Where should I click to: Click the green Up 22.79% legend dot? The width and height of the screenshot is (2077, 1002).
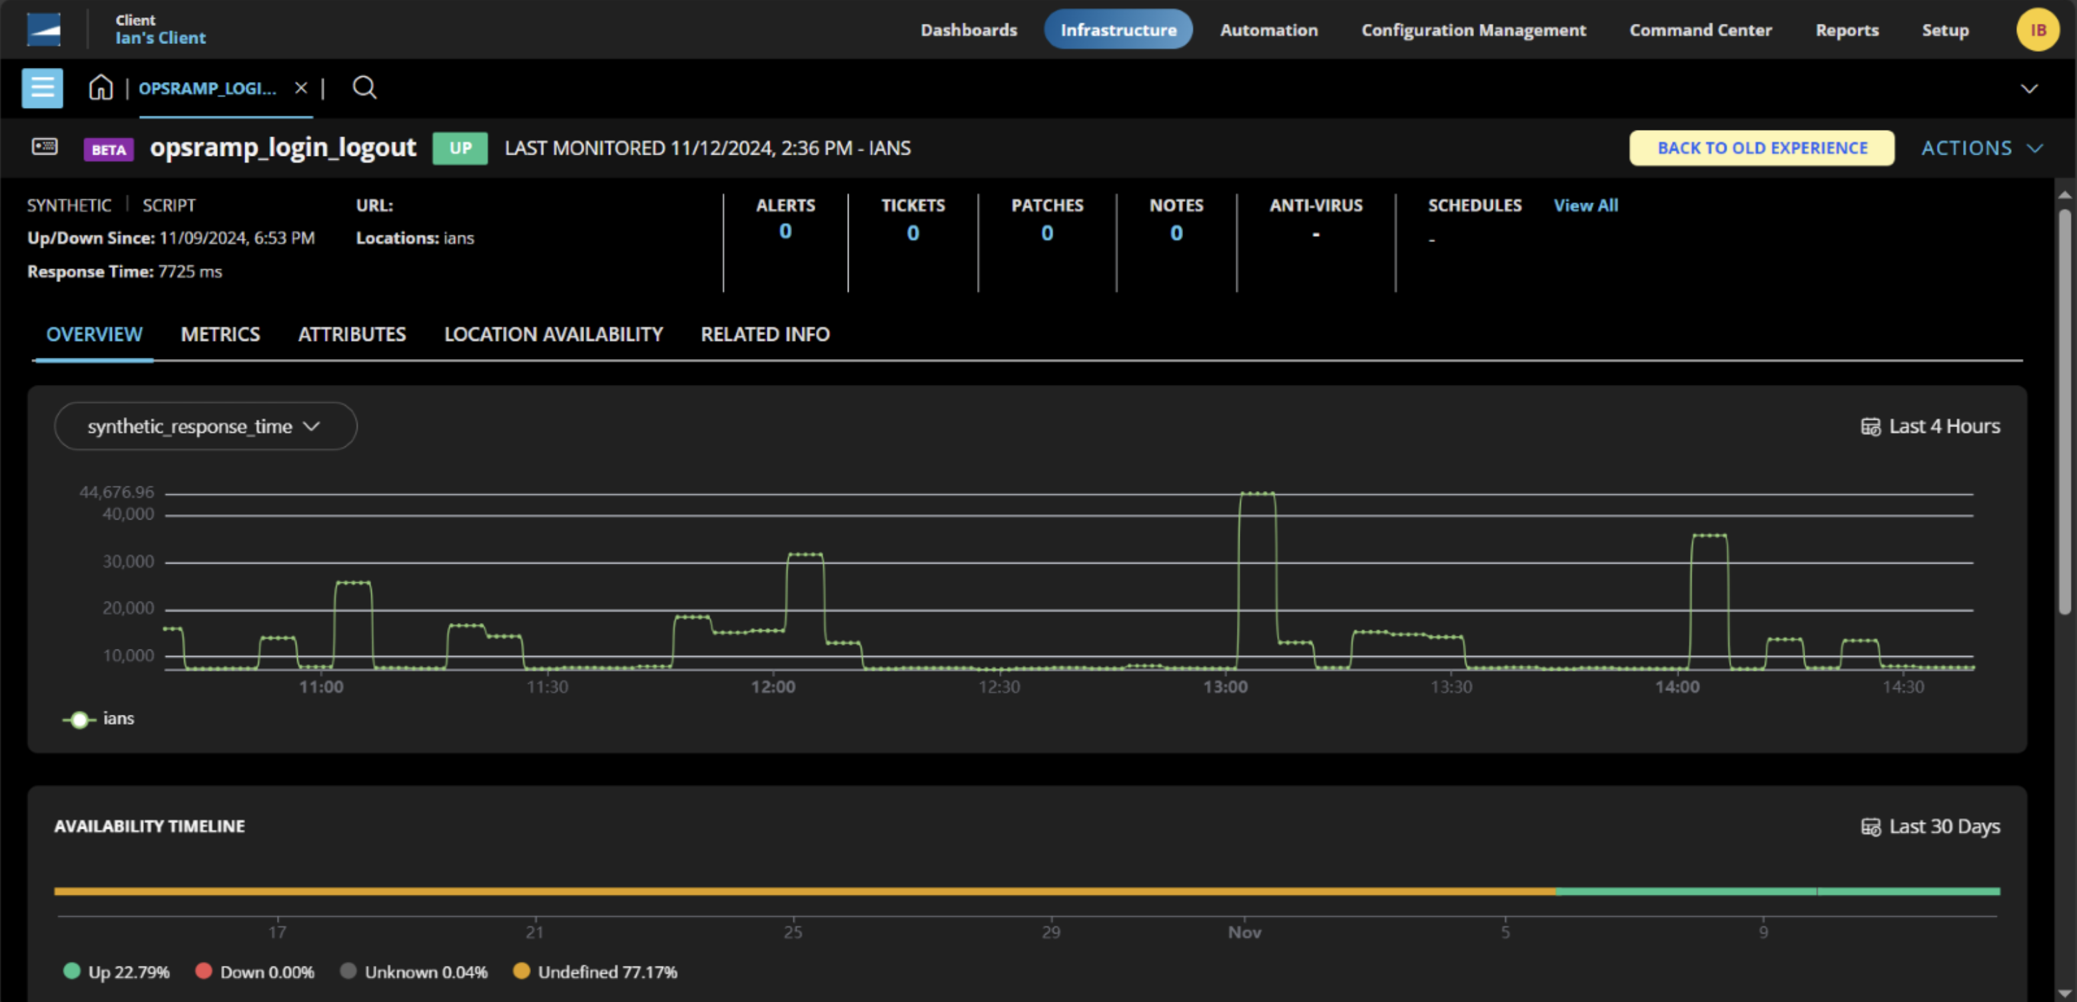pos(72,971)
